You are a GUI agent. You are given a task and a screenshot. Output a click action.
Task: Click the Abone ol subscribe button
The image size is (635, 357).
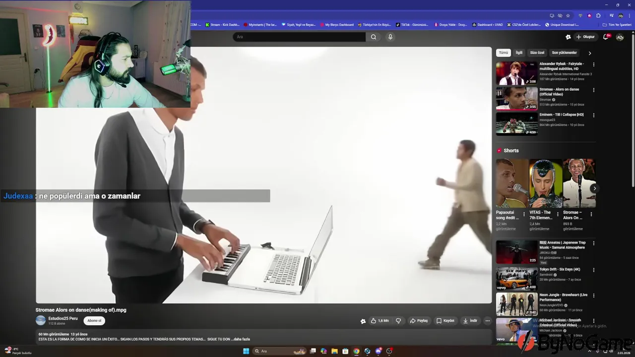point(94,321)
